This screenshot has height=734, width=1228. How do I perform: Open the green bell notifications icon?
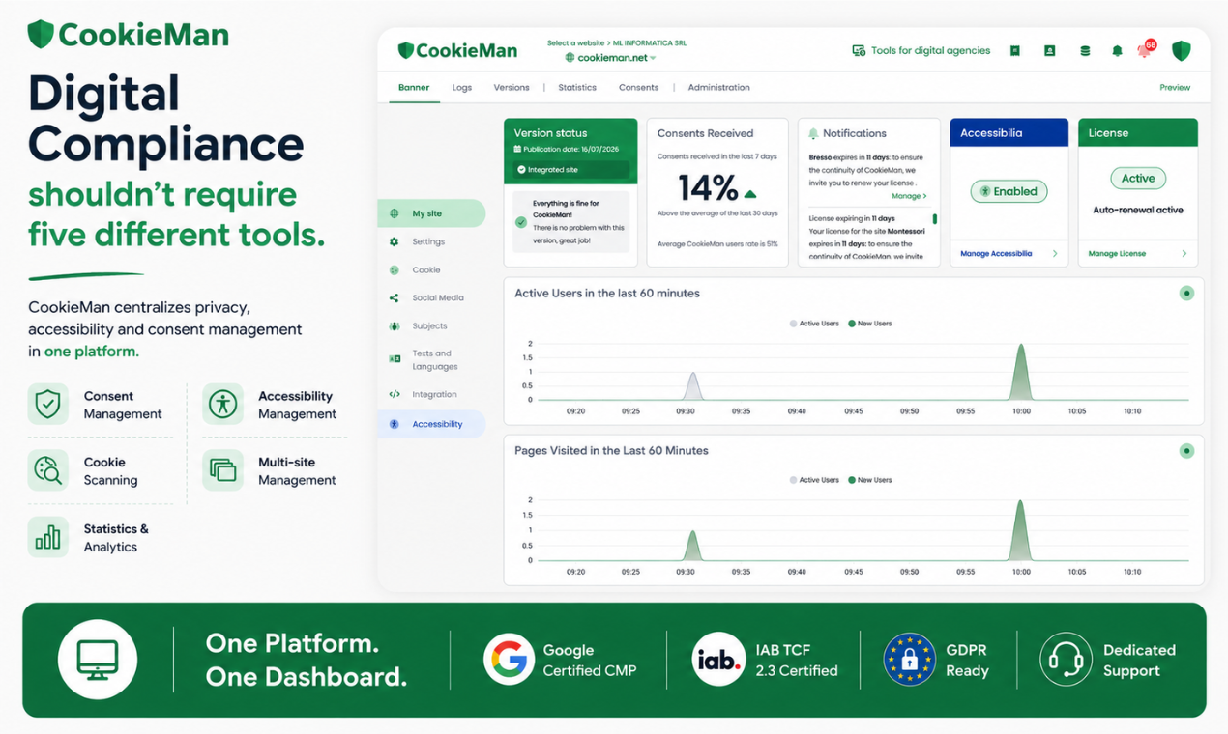1117,50
